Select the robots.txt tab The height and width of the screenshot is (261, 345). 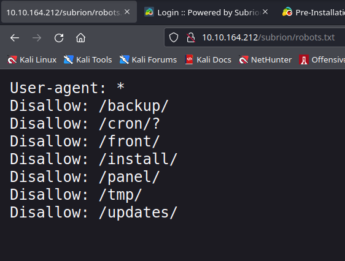(x=64, y=12)
